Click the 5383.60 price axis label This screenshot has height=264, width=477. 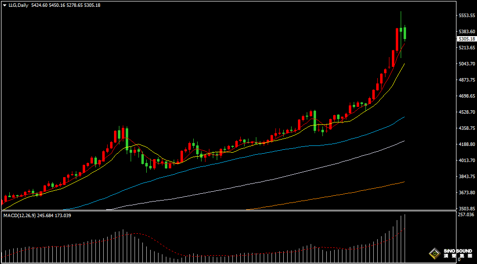pos(467,32)
